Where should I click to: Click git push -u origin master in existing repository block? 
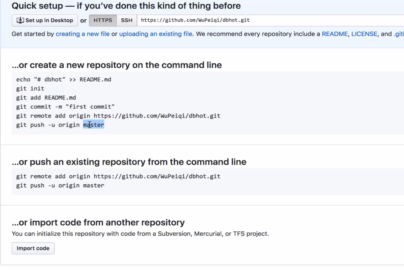click(x=60, y=185)
